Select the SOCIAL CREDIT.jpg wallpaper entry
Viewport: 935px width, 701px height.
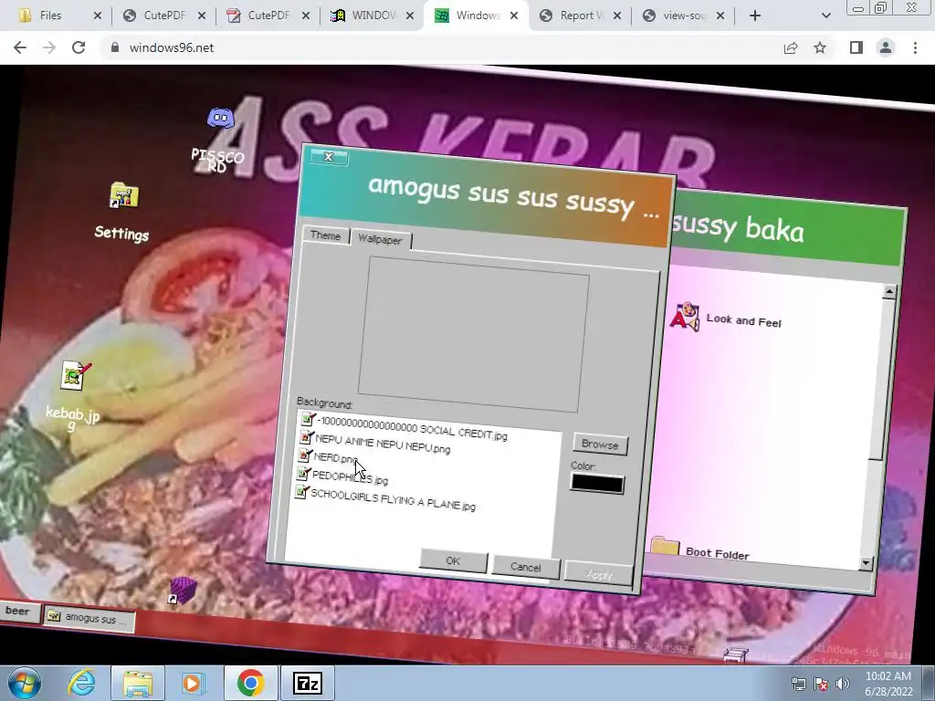coord(404,427)
